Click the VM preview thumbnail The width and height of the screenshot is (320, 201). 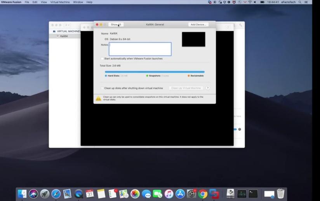tap(193, 39)
